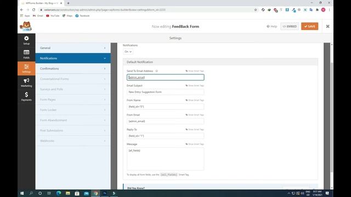Open the Facebook bookmark
Viewport: 351px width, 197px height.
click(x=82, y=16)
